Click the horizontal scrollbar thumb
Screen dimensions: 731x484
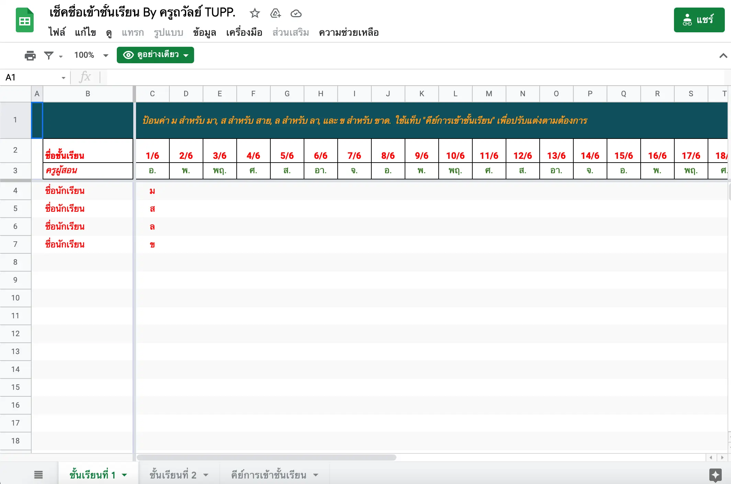click(266, 458)
